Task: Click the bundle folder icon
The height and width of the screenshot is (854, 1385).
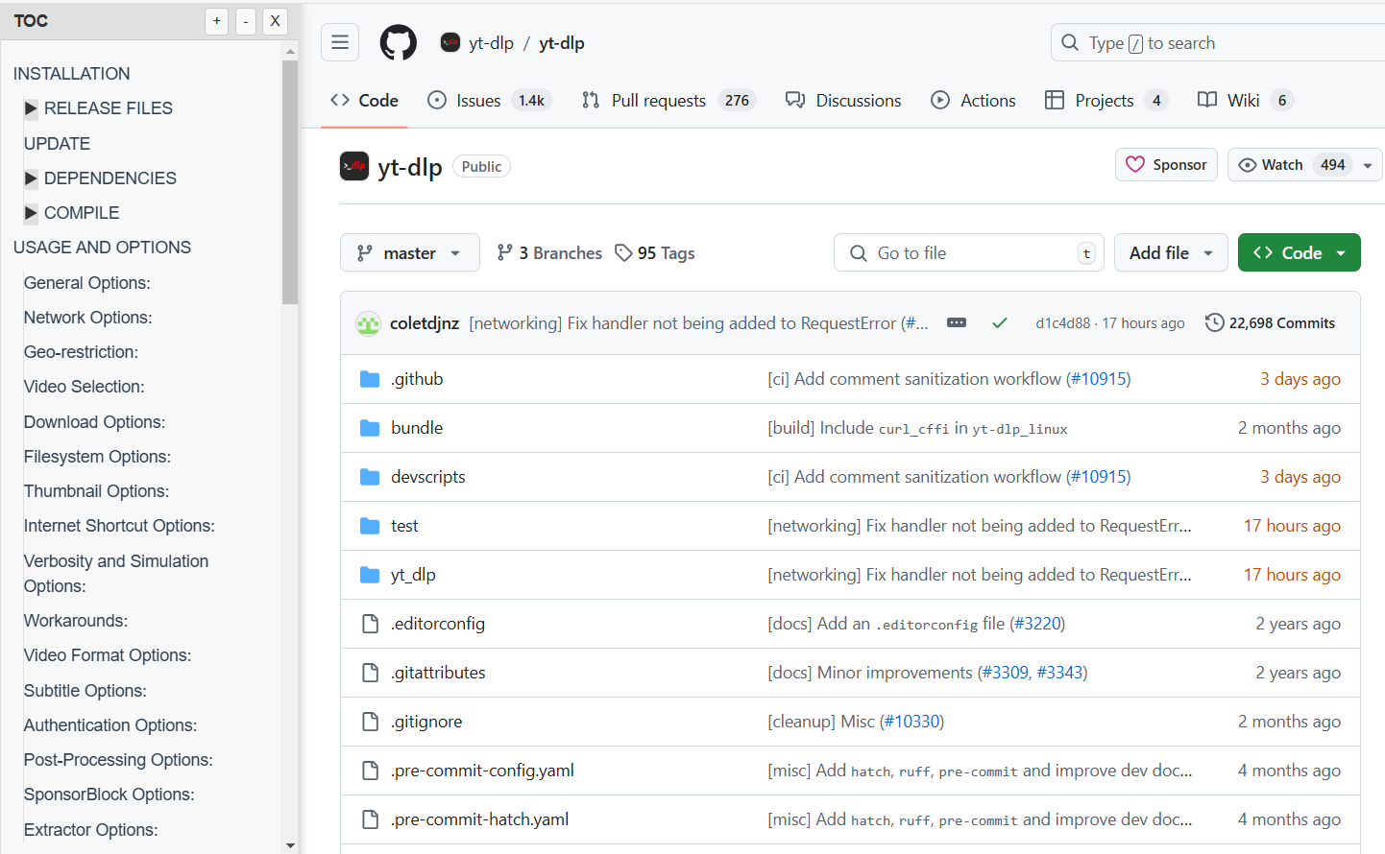Action: [370, 428]
